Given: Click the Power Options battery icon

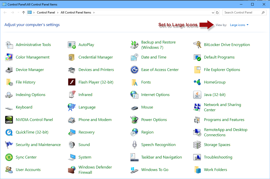Looking at the screenshot, I should 134,120.
